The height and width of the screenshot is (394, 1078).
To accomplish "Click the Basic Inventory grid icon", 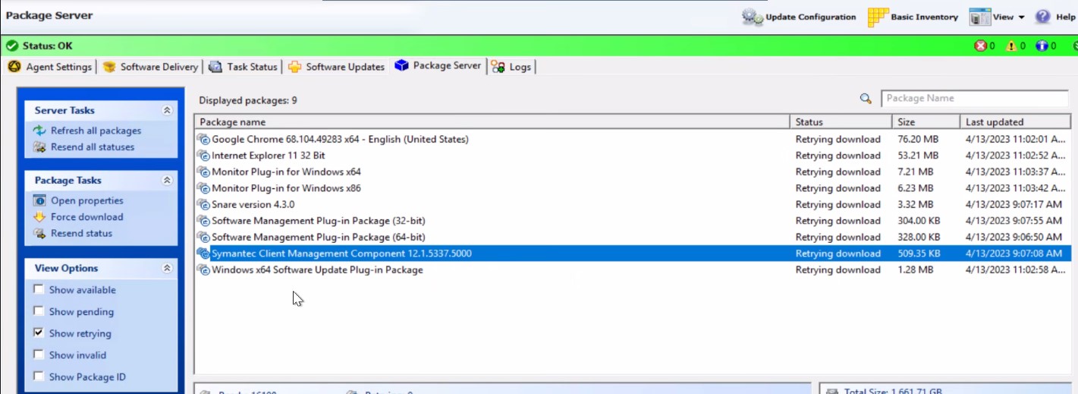I will (878, 17).
